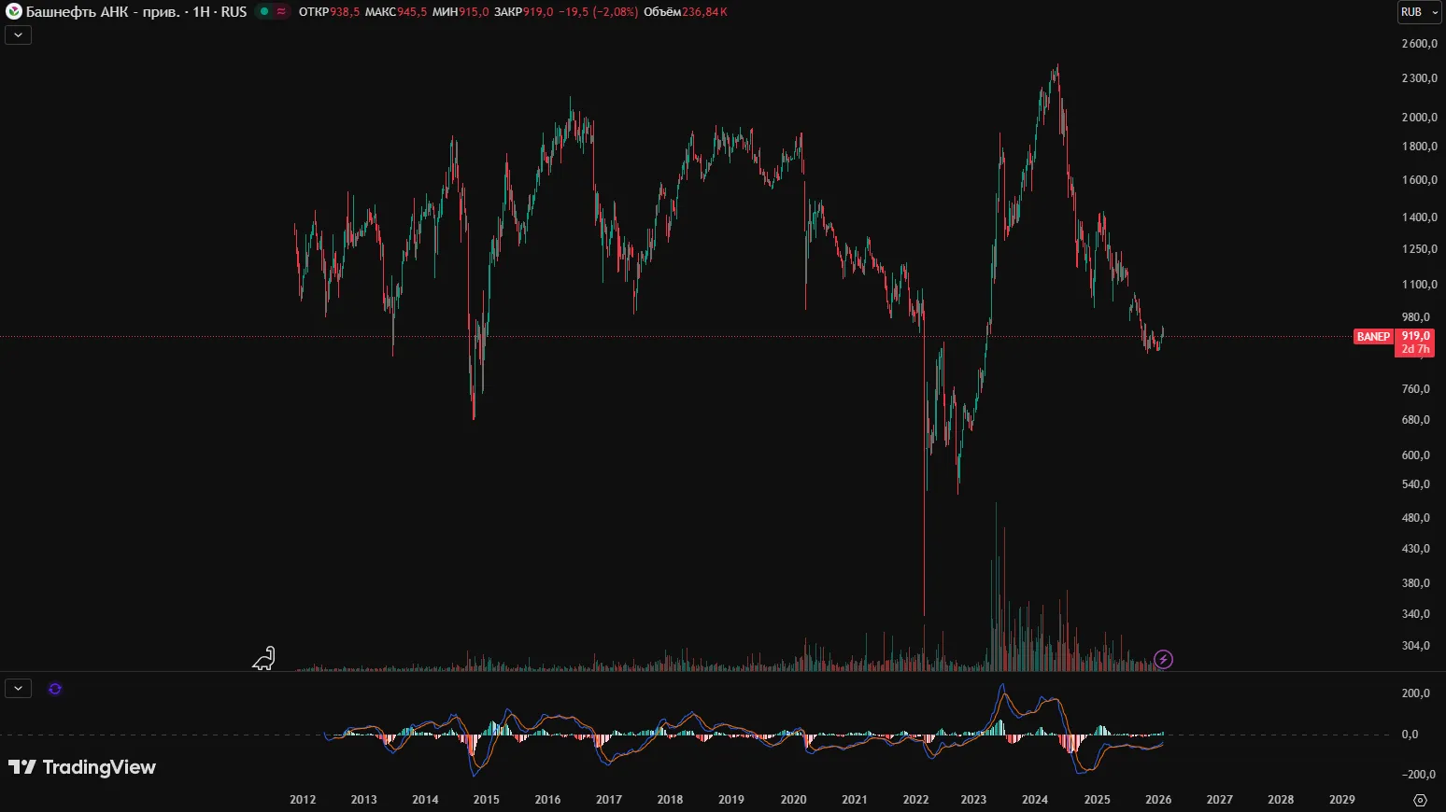The height and width of the screenshot is (812, 1446).
Task: Click the 919,0 current price tag
Action: tap(1415, 336)
